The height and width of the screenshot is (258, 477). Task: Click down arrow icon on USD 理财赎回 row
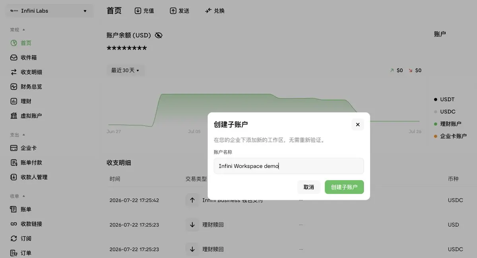coord(192,225)
